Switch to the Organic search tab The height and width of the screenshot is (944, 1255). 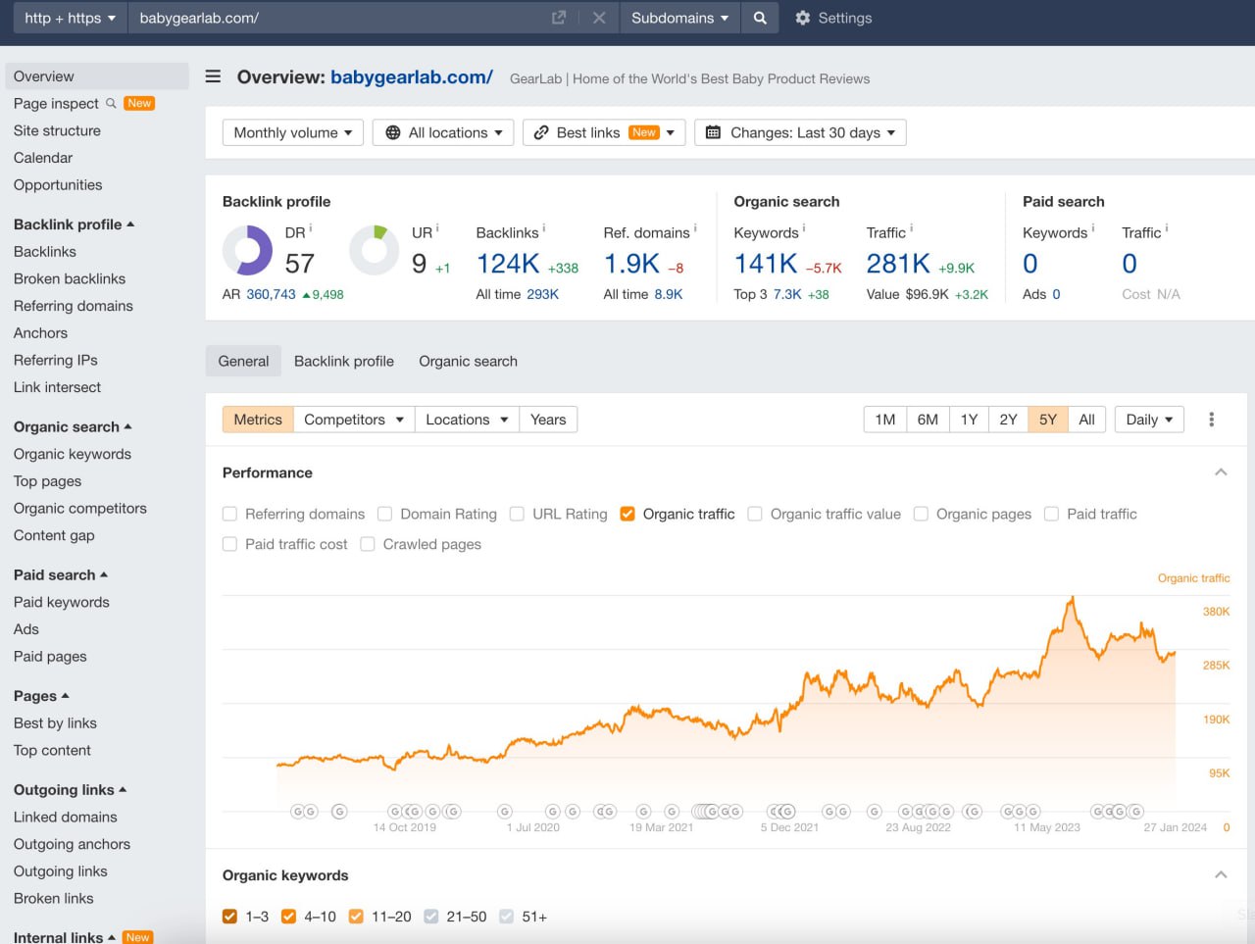(468, 361)
